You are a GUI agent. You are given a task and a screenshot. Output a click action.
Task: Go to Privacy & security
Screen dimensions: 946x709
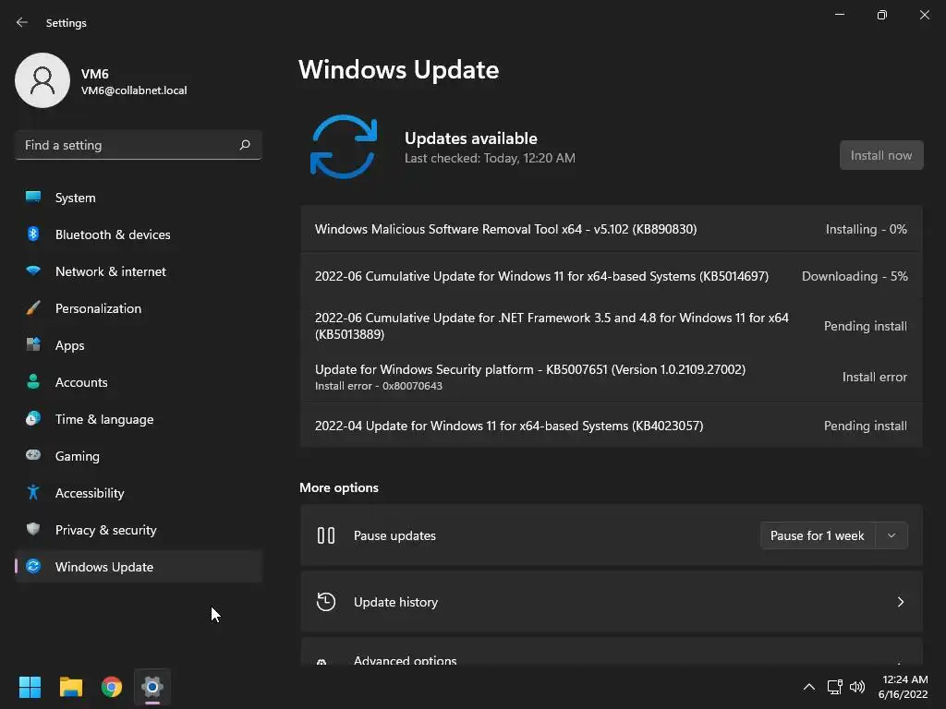click(x=139, y=530)
